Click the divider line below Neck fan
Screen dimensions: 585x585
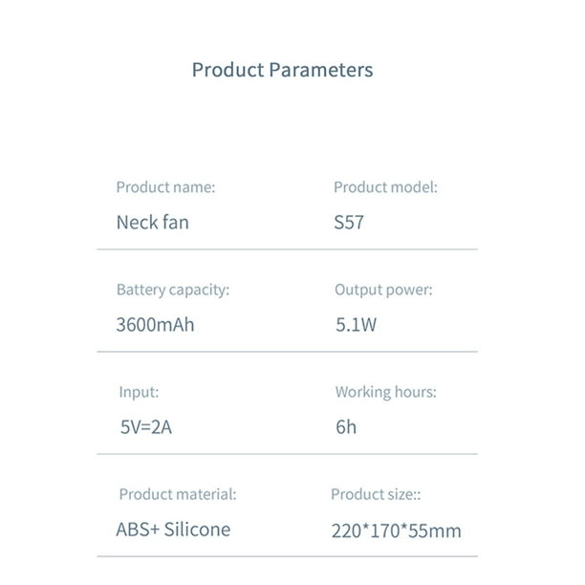[x=288, y=249]
